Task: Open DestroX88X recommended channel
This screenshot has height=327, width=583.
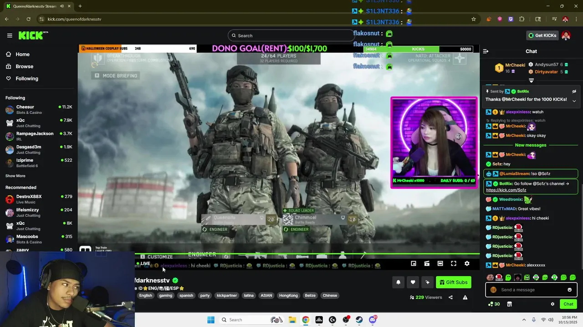Action: point(38,199)
